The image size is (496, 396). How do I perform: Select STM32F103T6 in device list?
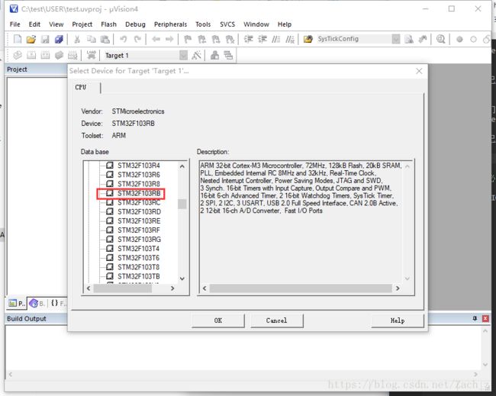pyautogui.click(x=138, y=258)
